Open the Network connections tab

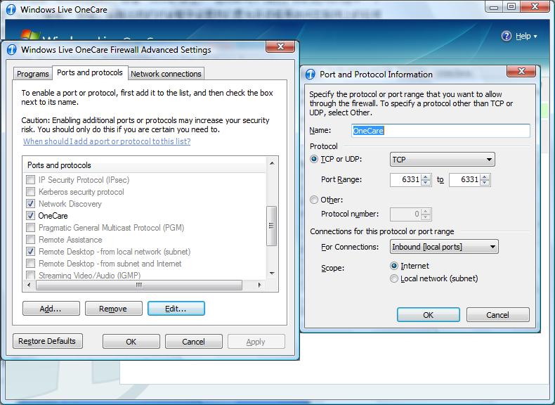(166, 74)
